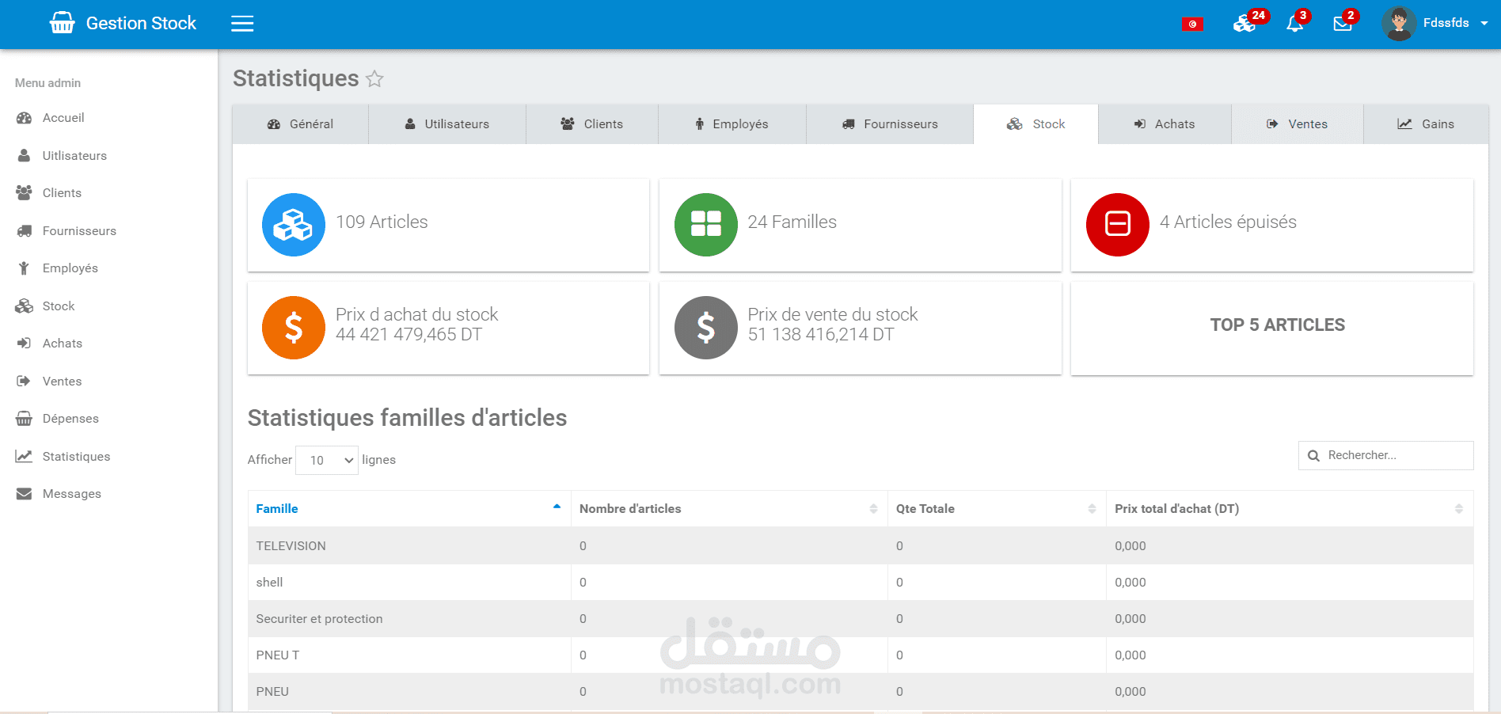The width and height of the screenshot is (1501, 714).
Task: Click the Tunisia flag language icon
Action: click(1192, 25)
